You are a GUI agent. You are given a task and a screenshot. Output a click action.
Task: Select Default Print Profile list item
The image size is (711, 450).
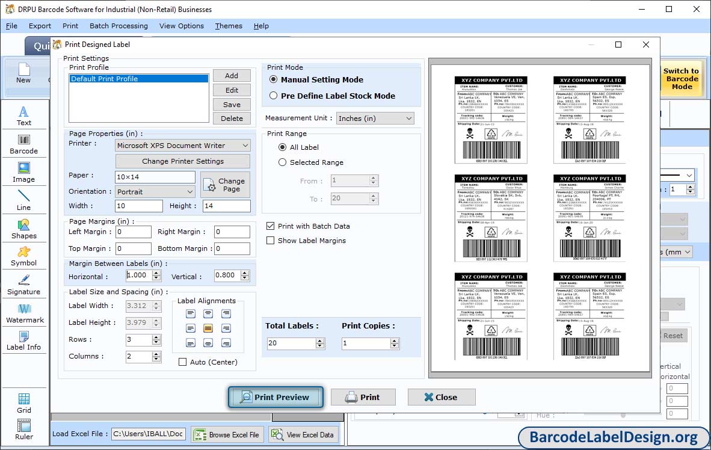pos(139,78)
